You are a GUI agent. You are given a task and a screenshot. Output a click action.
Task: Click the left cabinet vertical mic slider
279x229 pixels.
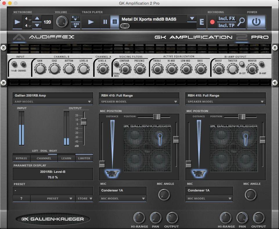point(176,139)
